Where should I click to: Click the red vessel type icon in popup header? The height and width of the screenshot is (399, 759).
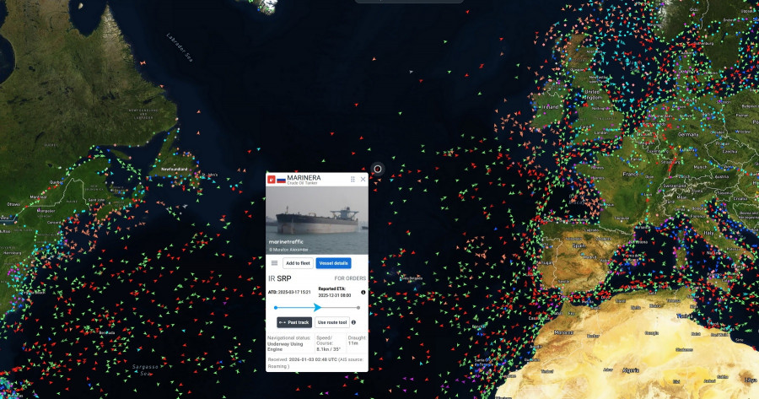pyautogui.click(x=272, y=180)
